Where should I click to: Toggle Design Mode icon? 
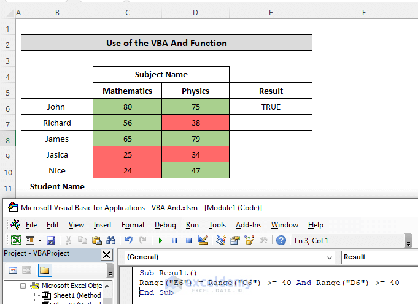[x=203, y=240]
